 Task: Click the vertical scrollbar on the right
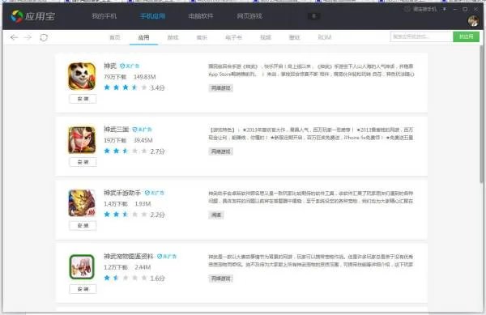(481, 115)
